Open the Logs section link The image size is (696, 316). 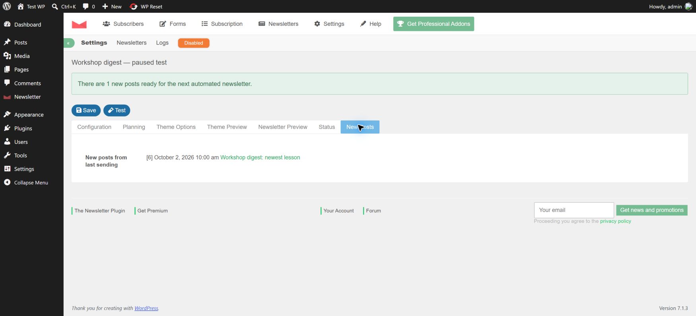pos(162,43)
